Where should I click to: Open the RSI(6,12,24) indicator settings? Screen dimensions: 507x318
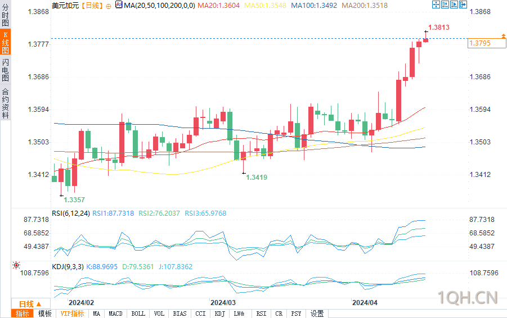71,213
